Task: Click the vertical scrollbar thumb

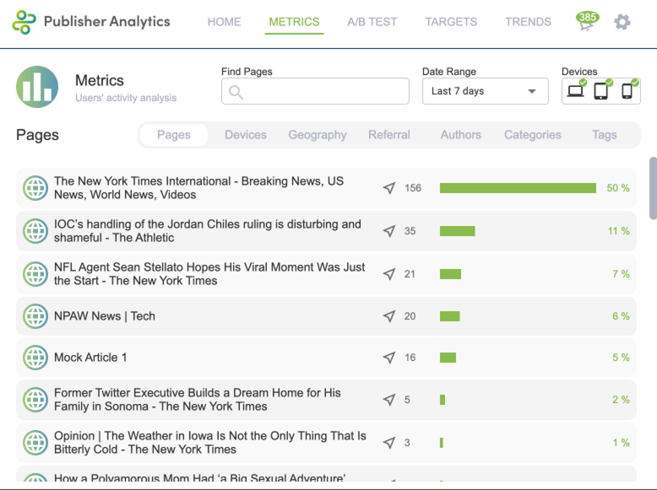Action: 654,188
